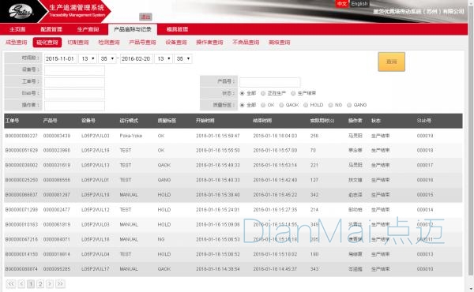
Task: Open the start time minute dropdown
Action: [x=107, y=58]
